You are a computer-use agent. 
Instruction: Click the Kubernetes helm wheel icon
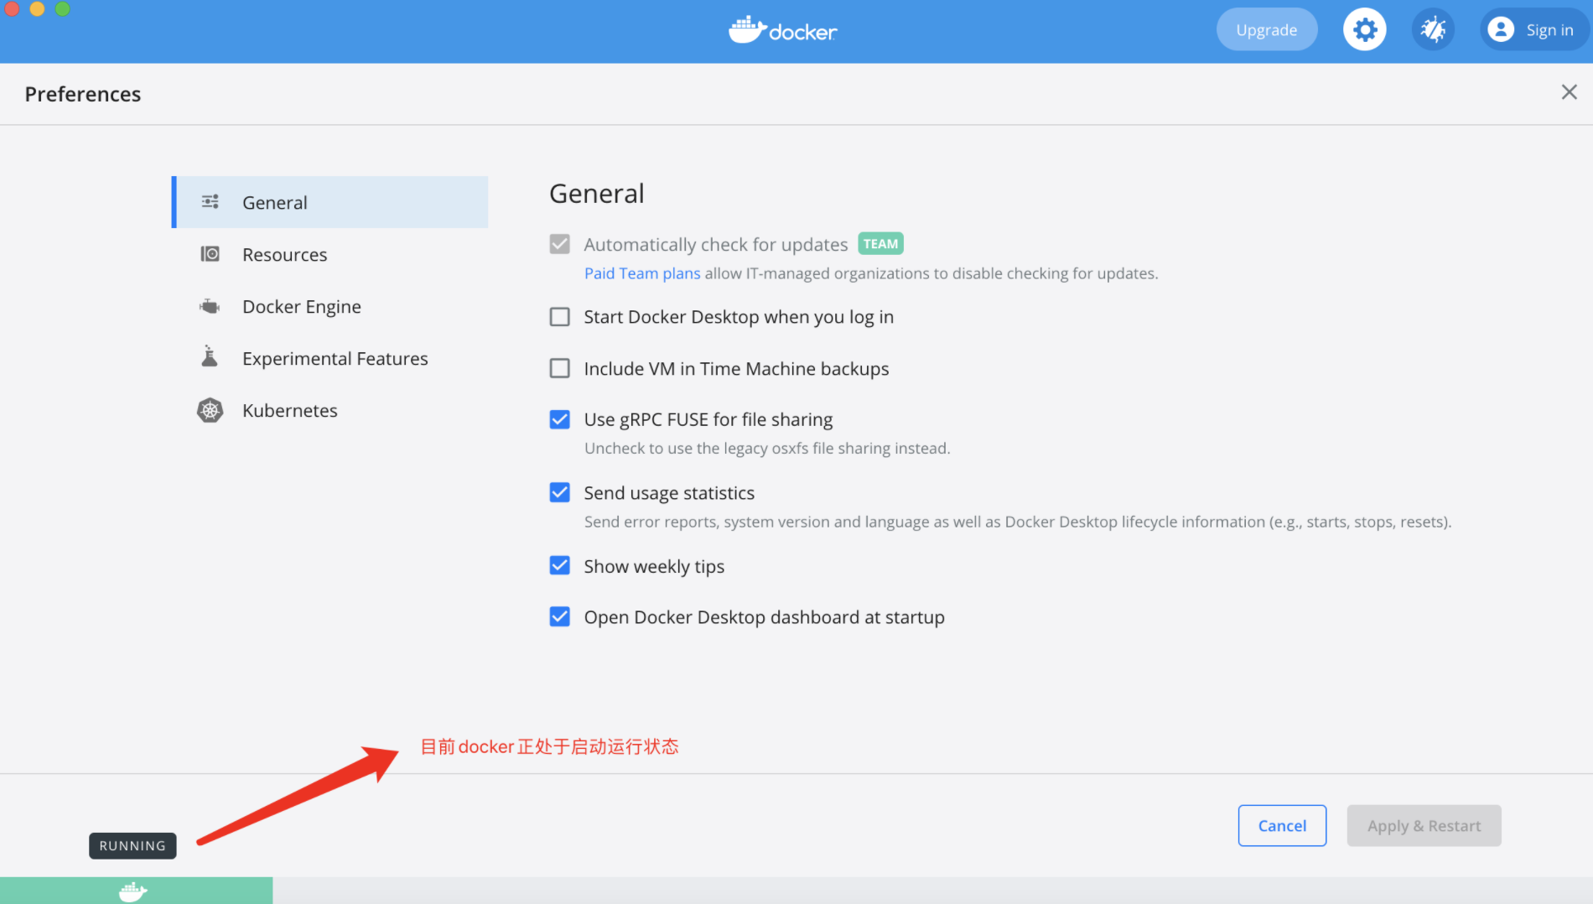click(x=210, y=410)
